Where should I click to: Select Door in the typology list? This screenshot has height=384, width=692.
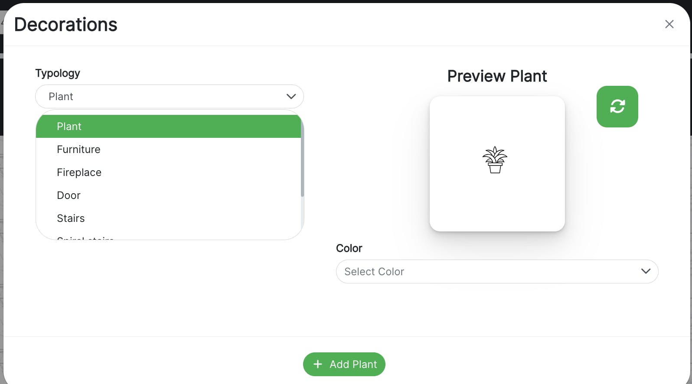point(69,195)
